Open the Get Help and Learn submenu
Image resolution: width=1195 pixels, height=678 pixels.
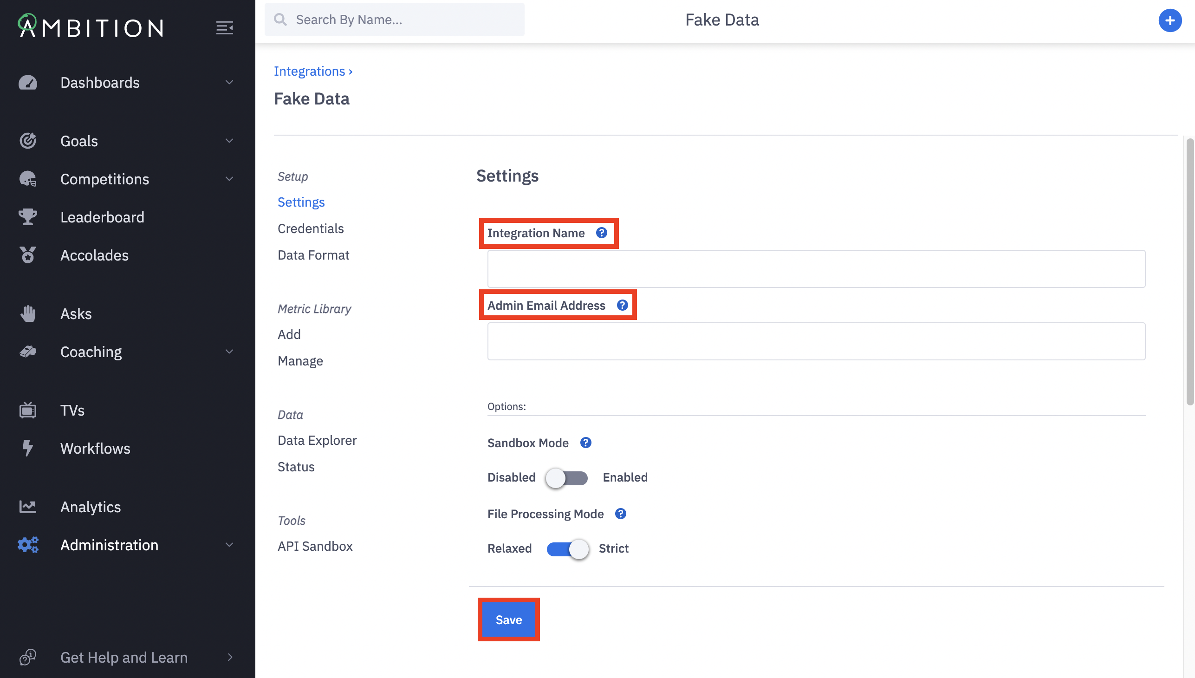click(x=229, y=658)
